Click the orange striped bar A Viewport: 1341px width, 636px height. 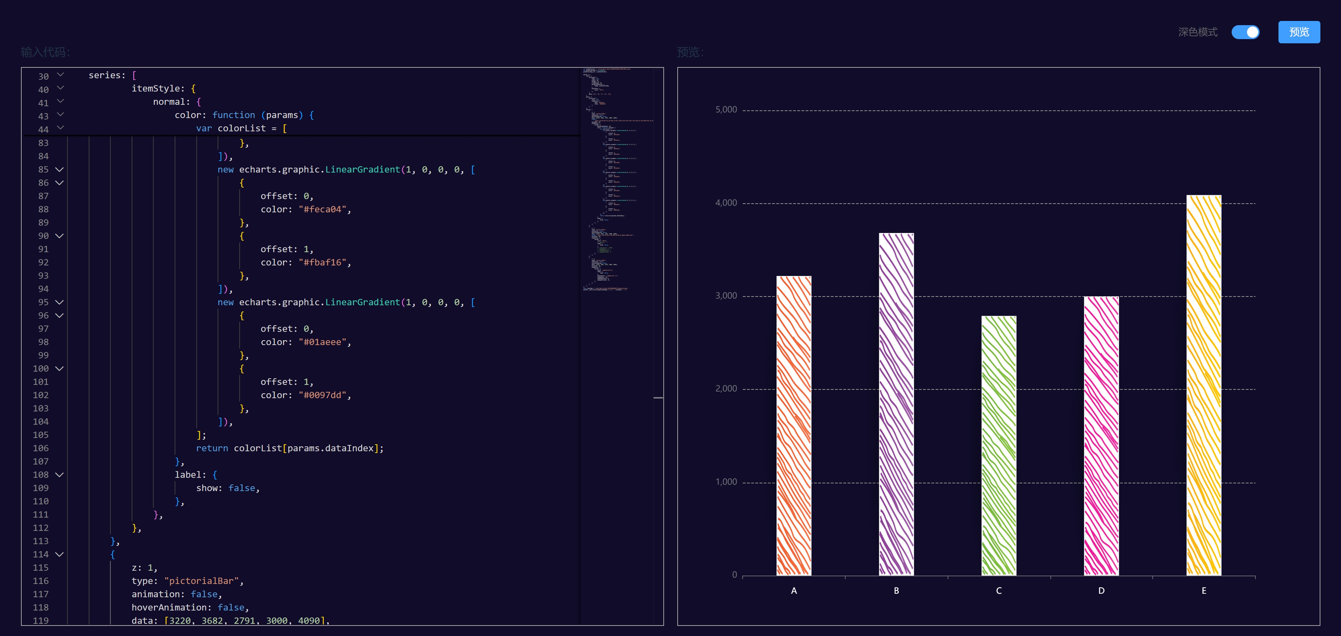tap(793, 426)
